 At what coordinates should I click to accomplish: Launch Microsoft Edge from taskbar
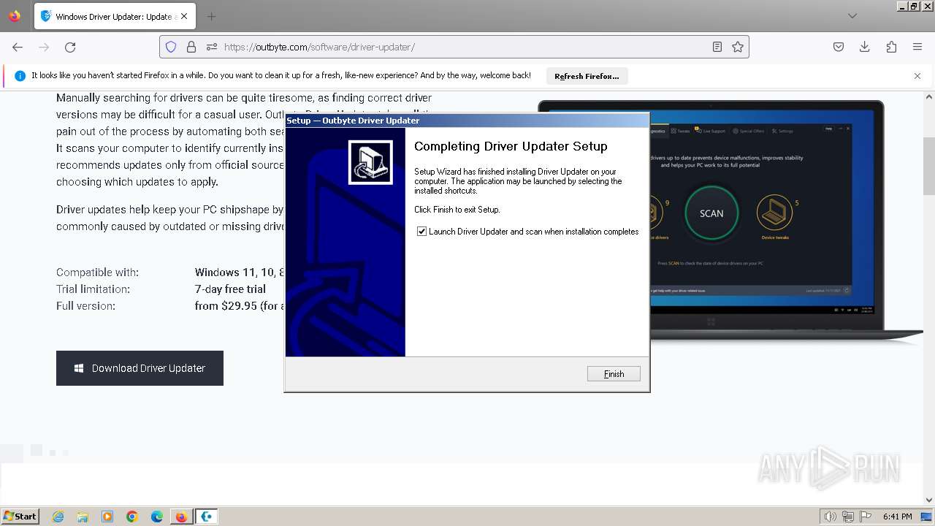pos(157,517)
